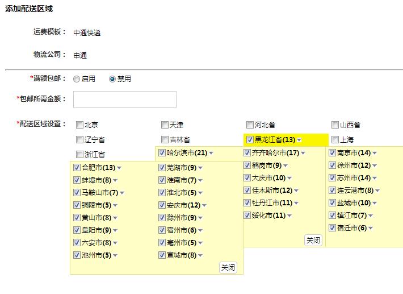Deselect the 苏州市 checkbox

[x=332, y=177]
